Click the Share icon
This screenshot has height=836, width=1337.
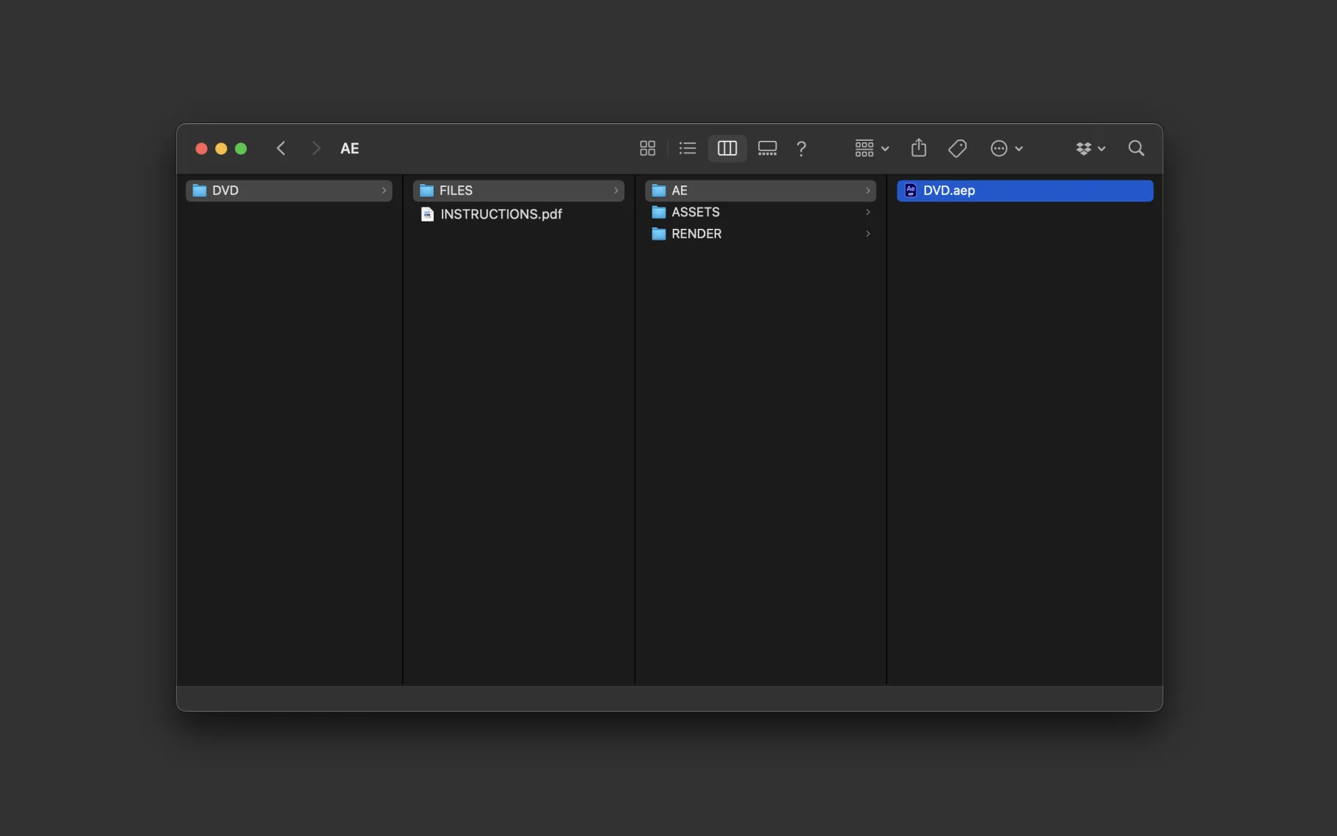(919, 148)
